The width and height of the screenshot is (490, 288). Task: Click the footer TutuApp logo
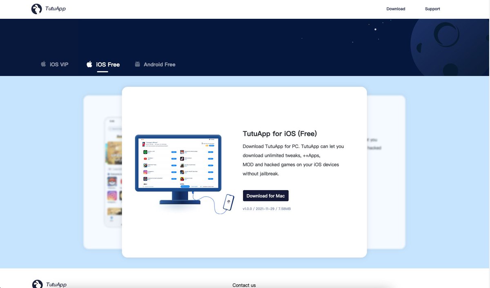click(37, 284)
